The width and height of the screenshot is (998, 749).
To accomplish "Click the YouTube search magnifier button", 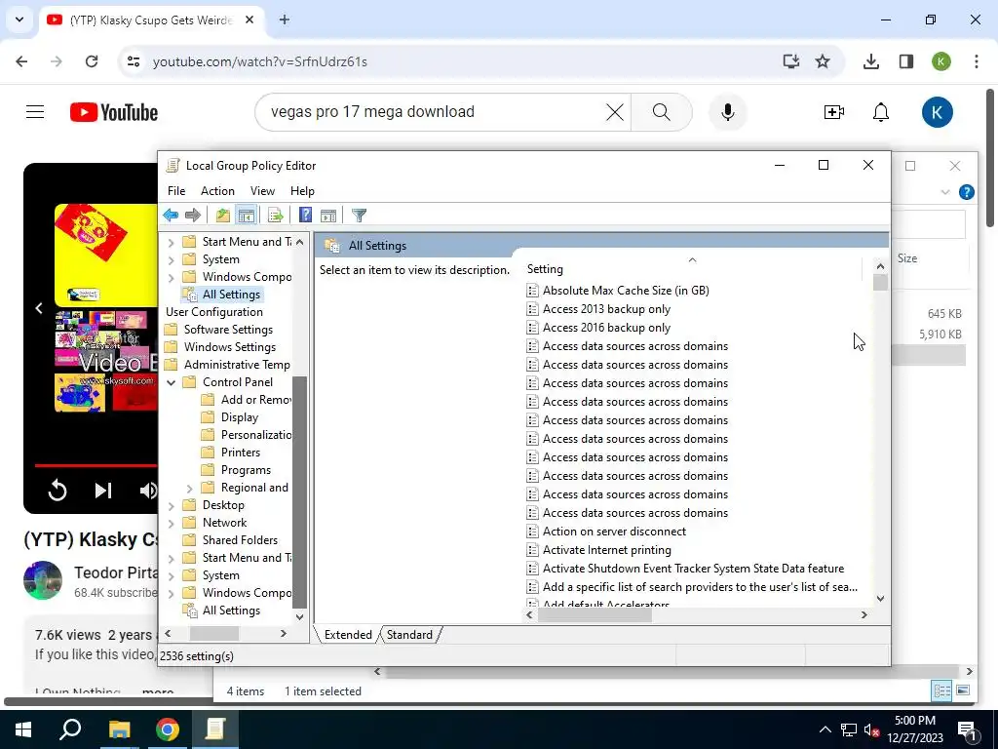I will point(662,112).
